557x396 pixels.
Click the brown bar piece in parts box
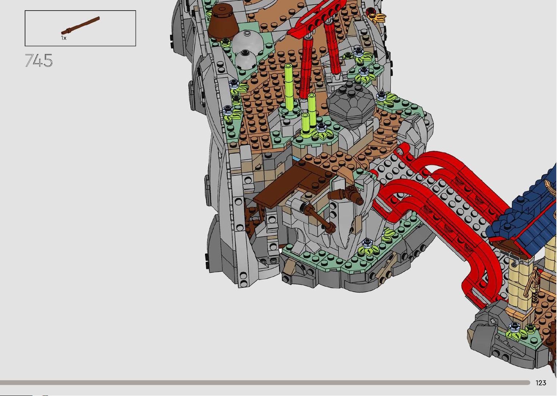click(x=80, y=26)
